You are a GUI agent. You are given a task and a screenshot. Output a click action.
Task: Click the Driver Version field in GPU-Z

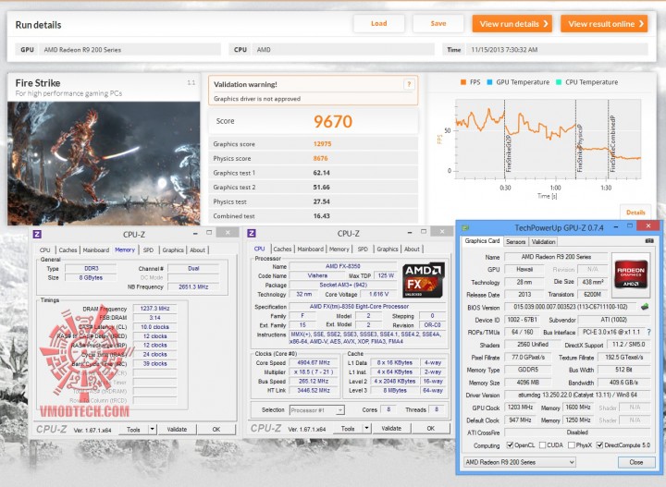tap(577, 395)
